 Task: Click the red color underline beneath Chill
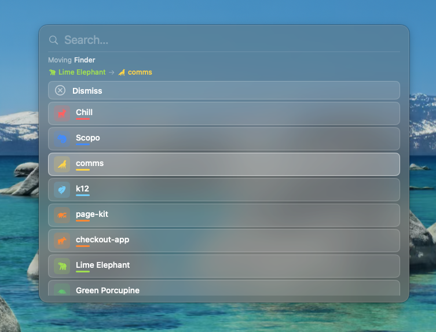[83, 119]
